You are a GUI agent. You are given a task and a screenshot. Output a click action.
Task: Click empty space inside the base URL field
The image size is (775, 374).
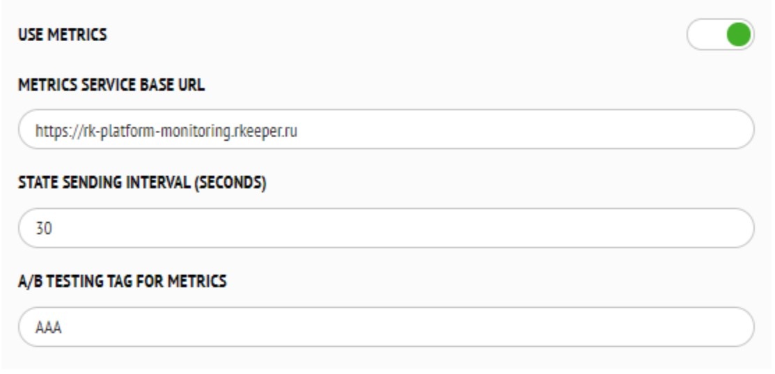(522, 130)
